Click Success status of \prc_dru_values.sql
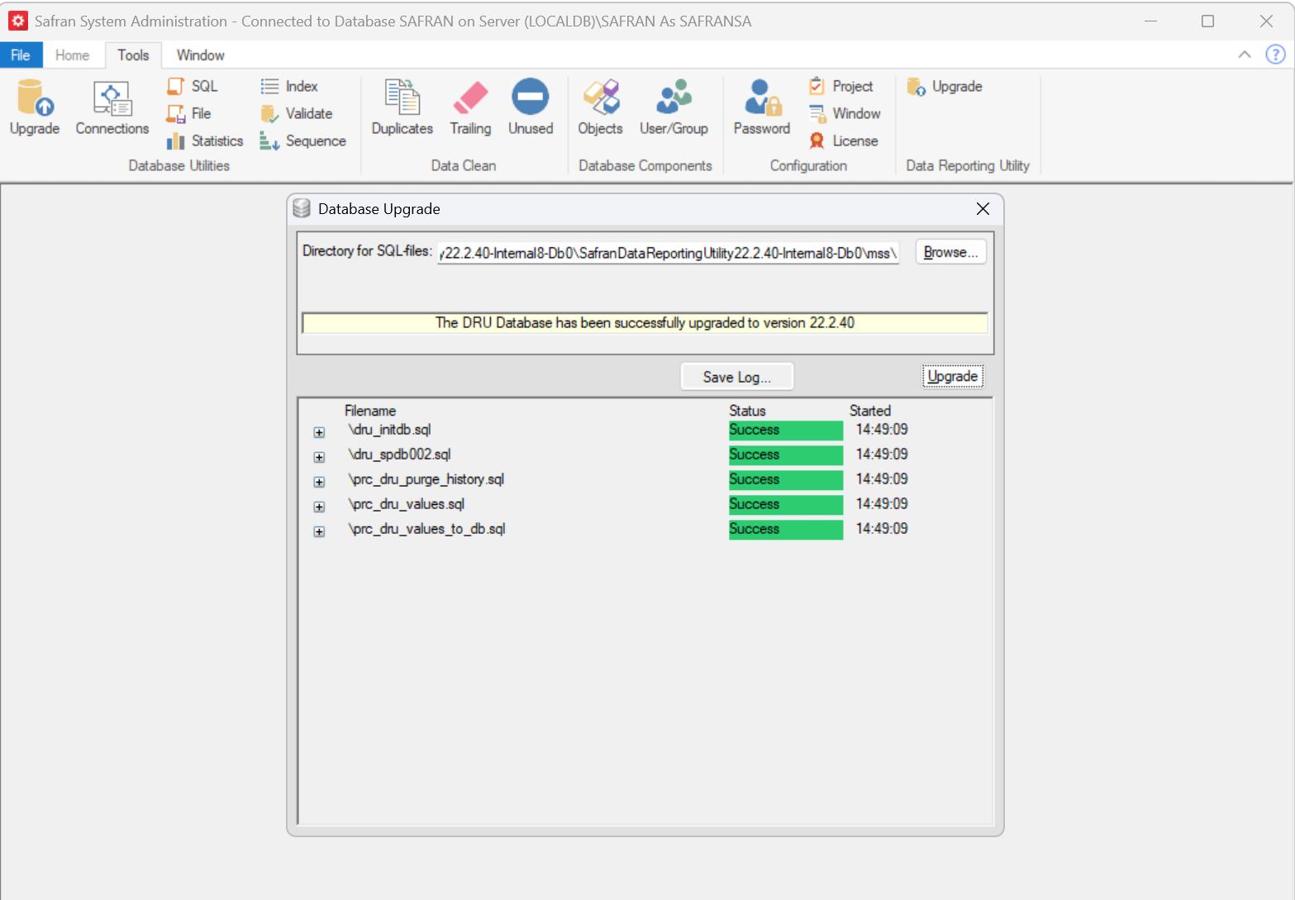This screenshot has height=900, width=1295. [785, 504]
